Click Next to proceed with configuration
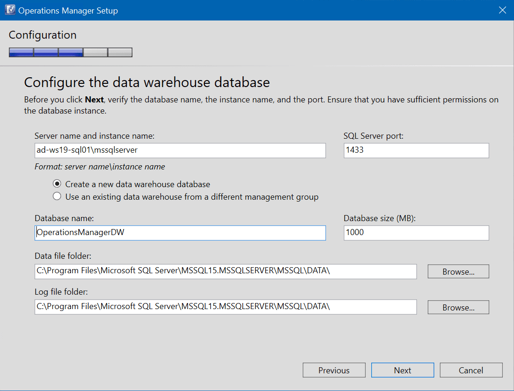514x391 pixels. [402, 370]
